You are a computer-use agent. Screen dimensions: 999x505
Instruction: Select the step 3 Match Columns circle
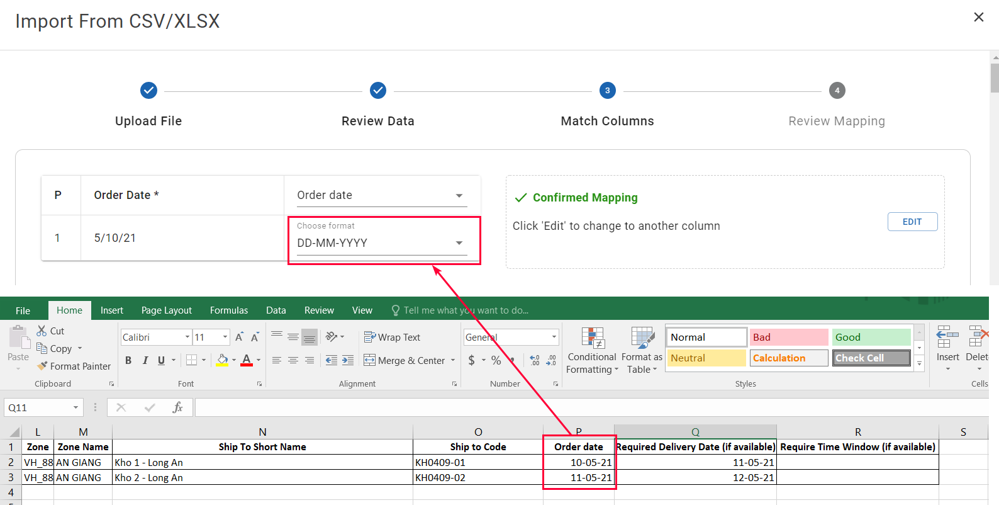click(x=608, y=91)
